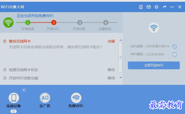Click the blue WiFi icon in right panel

154,28
